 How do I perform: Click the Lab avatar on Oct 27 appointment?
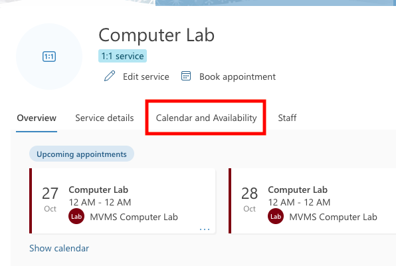click(76, 216)
